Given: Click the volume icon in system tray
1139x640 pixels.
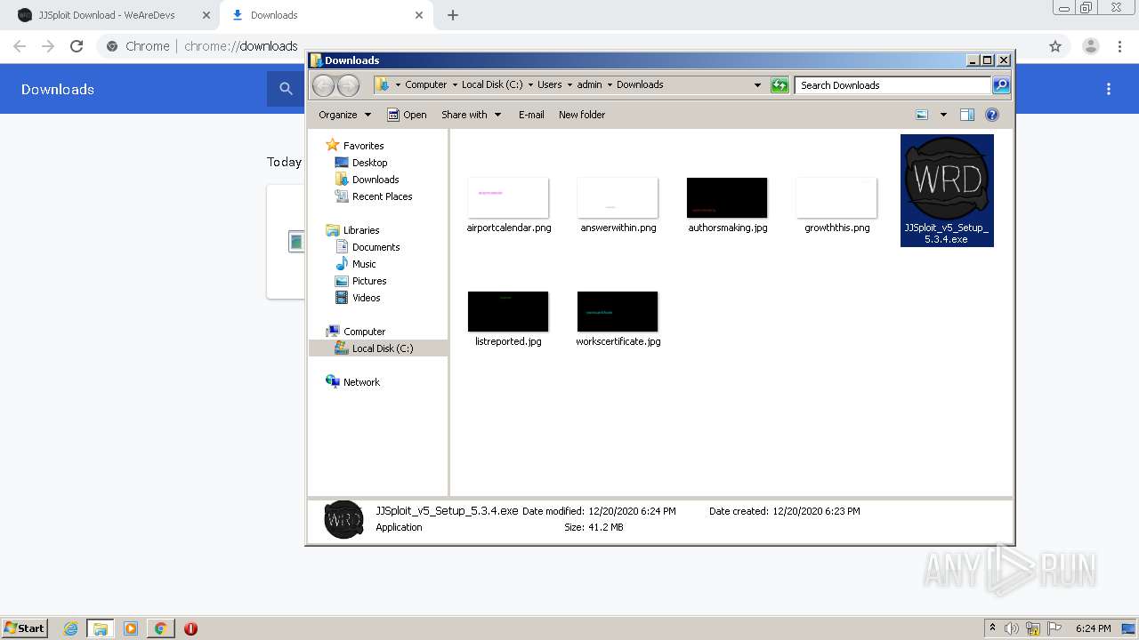Looking at the screenshot, I should pyautogui.click(x=1012, y=628).
